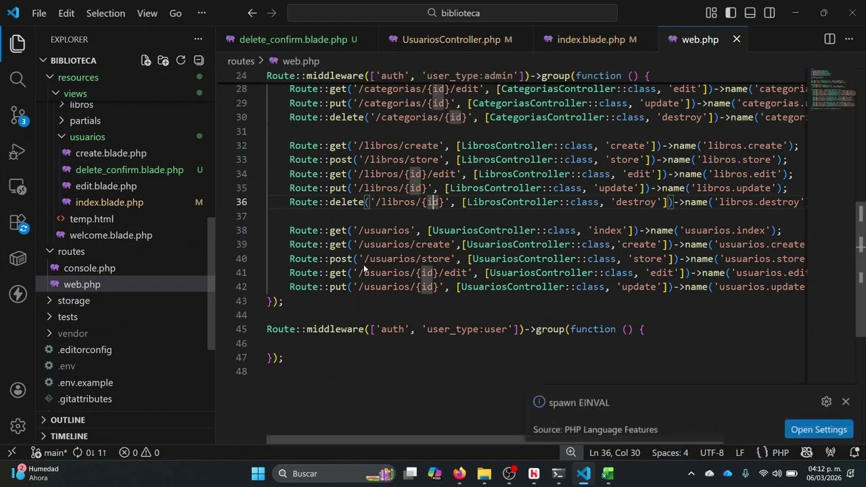Click Ln 36, Col 30 cursor position
This screenshot has height=487, width=866.
pos(614,453)
